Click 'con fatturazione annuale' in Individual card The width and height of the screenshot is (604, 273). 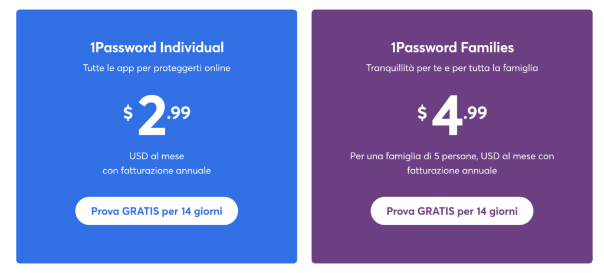156,170
